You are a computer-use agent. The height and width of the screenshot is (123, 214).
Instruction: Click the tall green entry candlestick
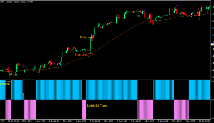pyautogui.click(x=90, y=44)
